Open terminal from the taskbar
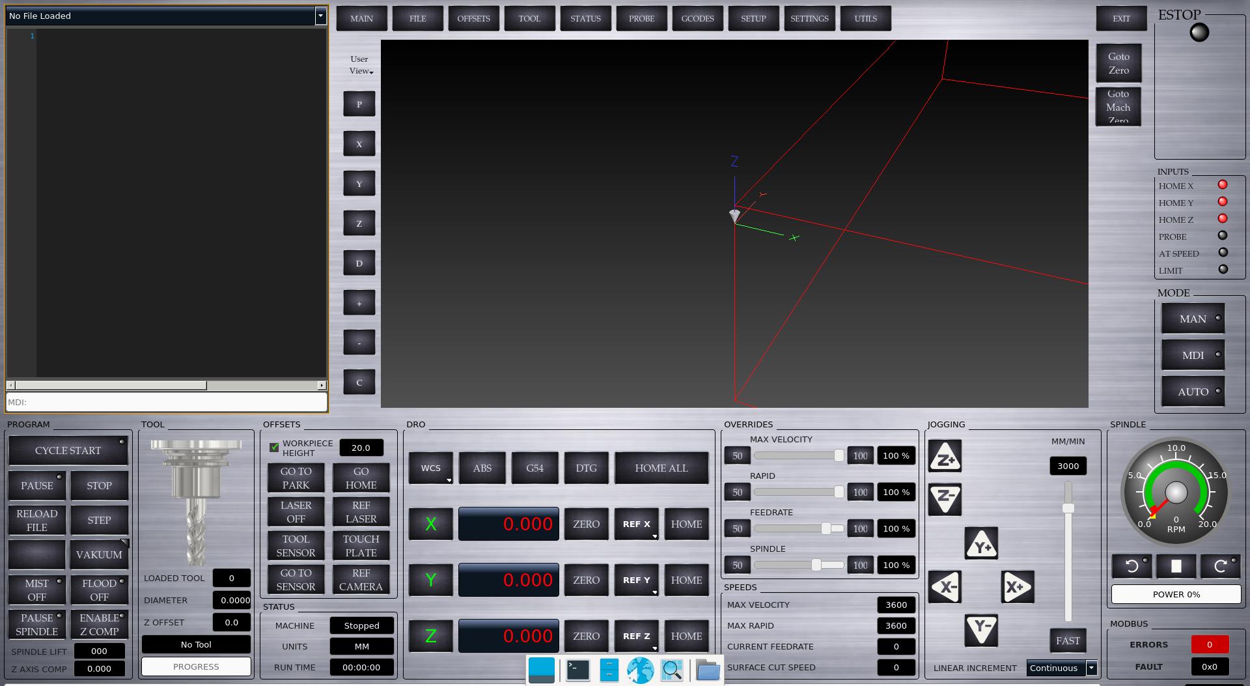 [577, 670]
